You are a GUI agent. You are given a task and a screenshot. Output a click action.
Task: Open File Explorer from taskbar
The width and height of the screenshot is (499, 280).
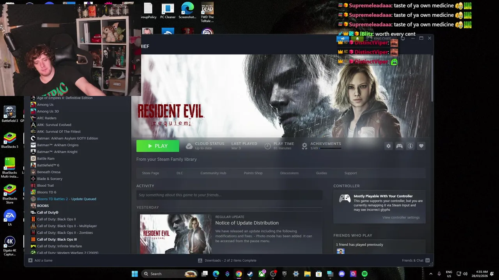click(307, 274)
